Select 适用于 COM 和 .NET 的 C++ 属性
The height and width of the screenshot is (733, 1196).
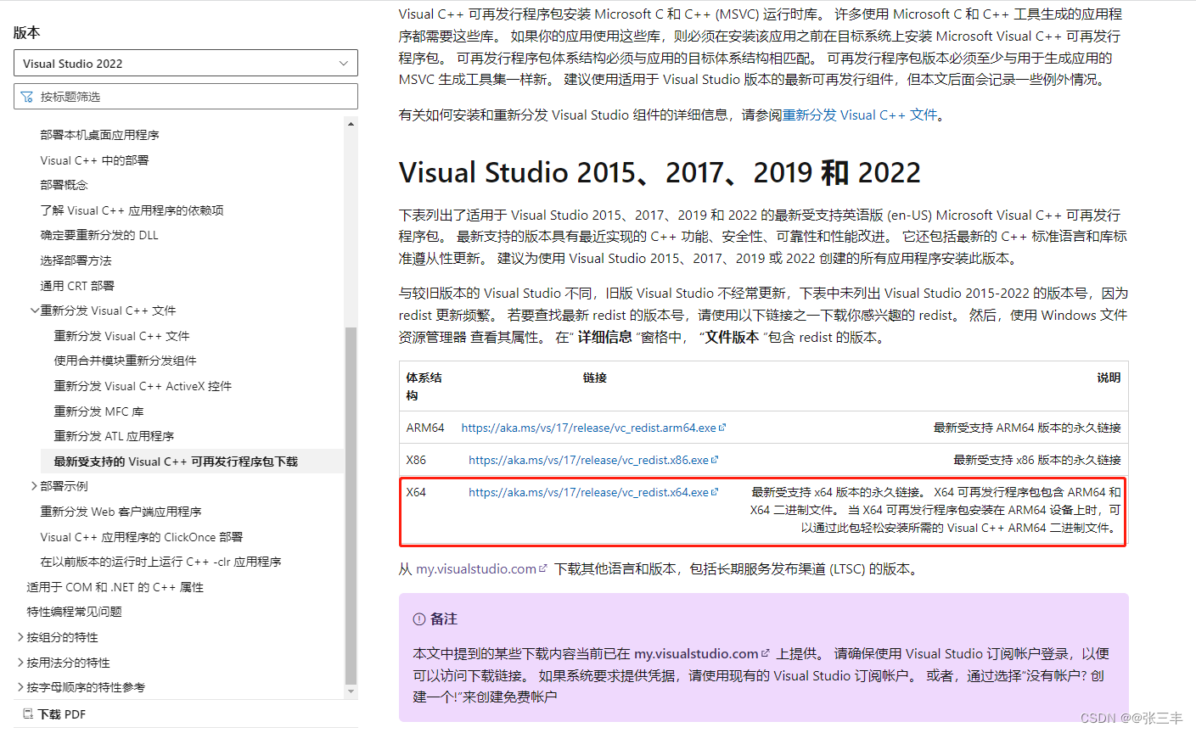pos(115,587)
